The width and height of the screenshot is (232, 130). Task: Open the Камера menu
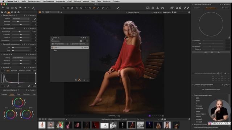[x=86, y=1]
